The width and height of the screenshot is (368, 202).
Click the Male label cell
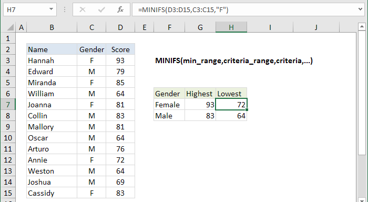click(x=169, y=116)
